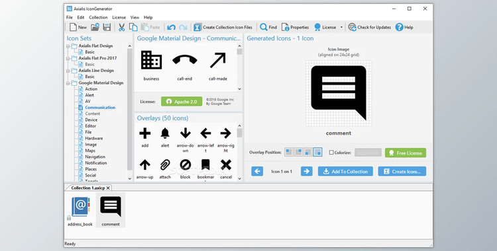Select address_book thumbnail in collection
Viewport: 497px width, 251px height.
[80, 210]
